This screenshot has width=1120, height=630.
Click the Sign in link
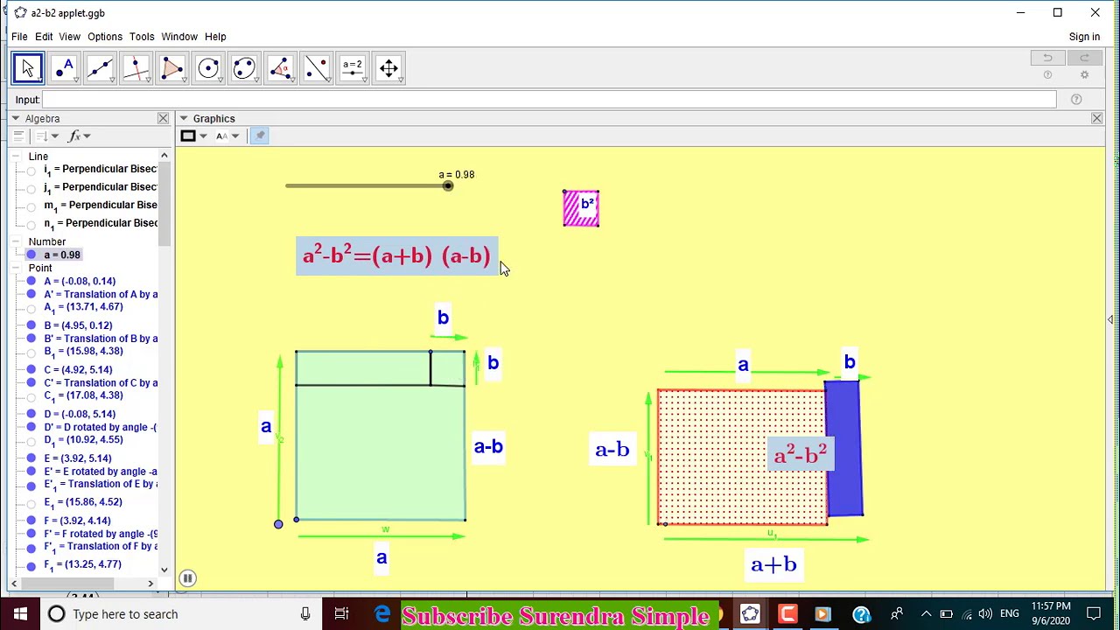coord(1084,37)
